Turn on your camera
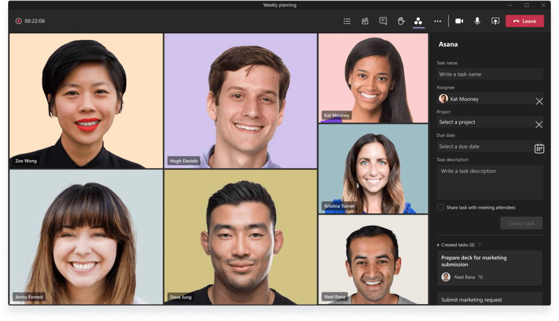This screenshot has width=559, height=321. (459, 21)
